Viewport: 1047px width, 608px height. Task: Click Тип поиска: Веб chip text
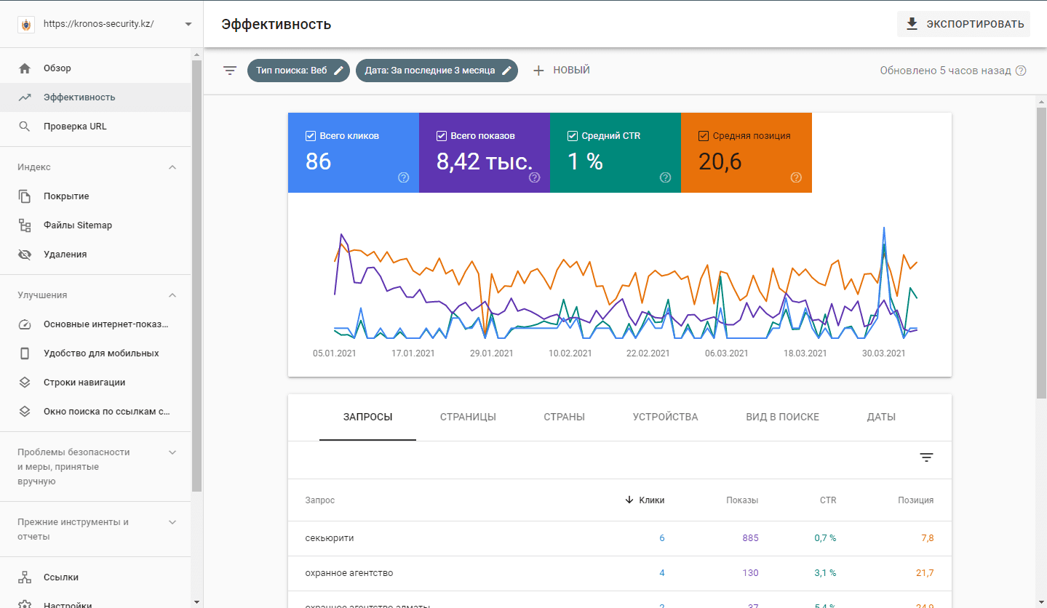click(x=292, y=71)
